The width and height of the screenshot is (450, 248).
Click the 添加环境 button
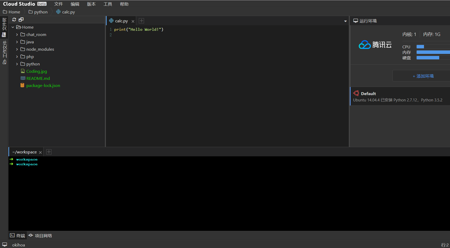tap(423, 76)
